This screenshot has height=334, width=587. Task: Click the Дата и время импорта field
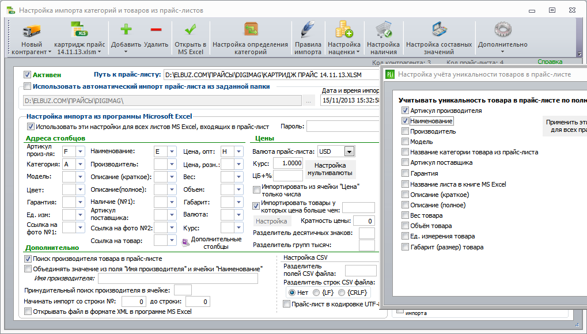pos(350,100)
